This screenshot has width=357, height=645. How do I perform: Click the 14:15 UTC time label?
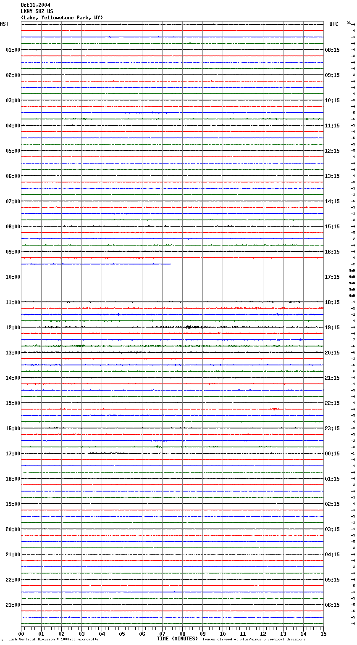332,201
